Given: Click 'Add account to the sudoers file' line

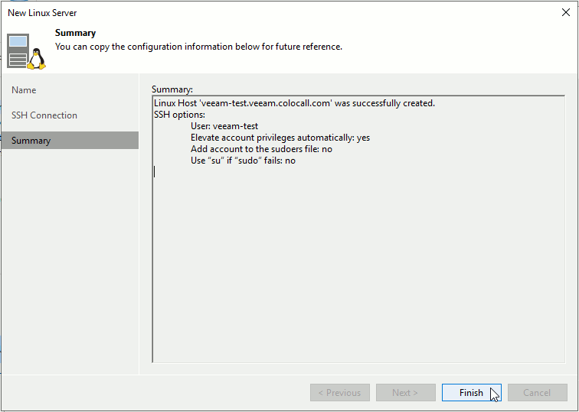Looking at the screenshot, I should tap(261, 149).
